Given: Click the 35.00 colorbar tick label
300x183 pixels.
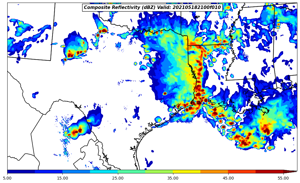Looking at the screenshot, I should point(173,178).
